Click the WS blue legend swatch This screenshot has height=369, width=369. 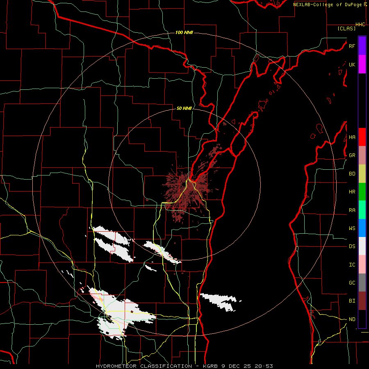[x=362, y=228]
